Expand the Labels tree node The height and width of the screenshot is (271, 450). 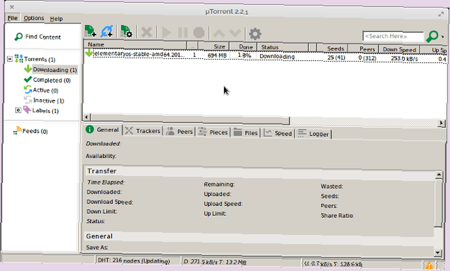(18, 110)
